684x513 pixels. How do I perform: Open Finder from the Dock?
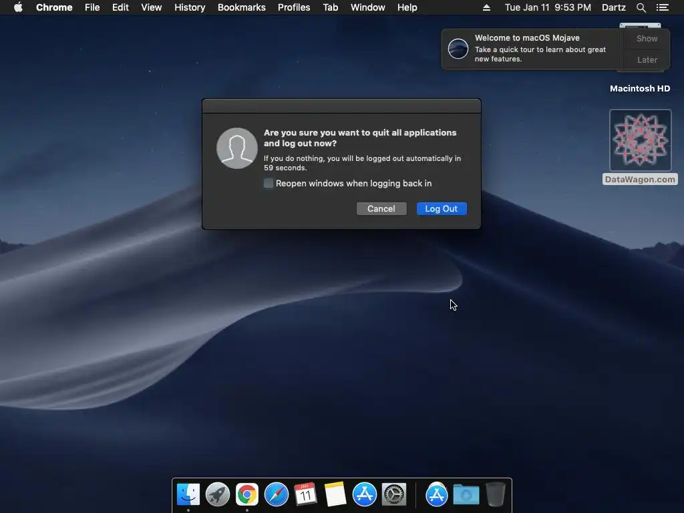click(x=188, y=494)
